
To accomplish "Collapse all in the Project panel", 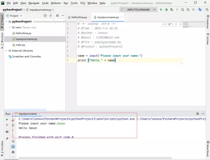I will [x=50, y=16].
